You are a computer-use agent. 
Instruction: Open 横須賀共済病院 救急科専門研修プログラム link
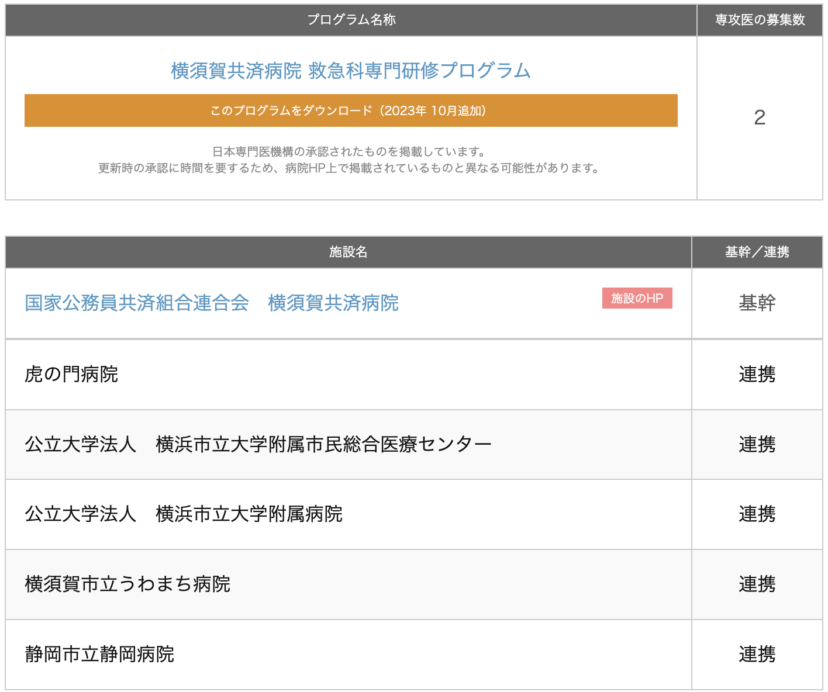[351, 71]
